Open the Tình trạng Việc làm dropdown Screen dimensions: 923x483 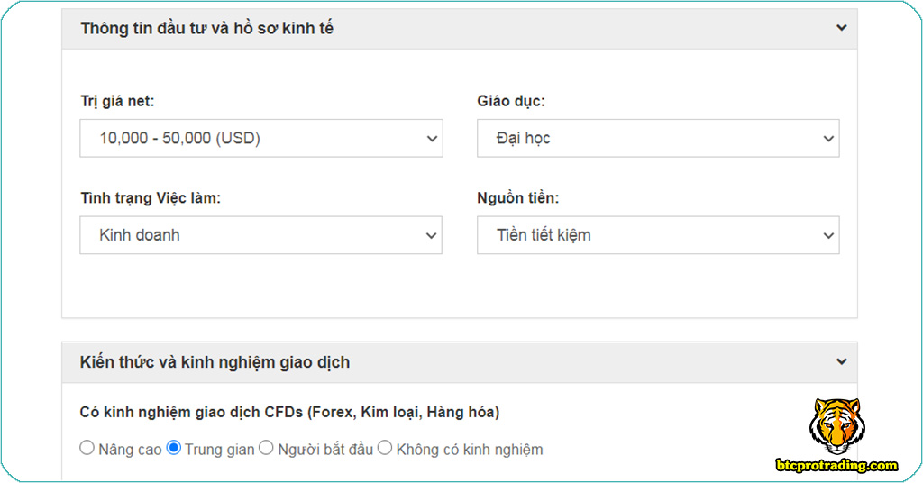260,235
